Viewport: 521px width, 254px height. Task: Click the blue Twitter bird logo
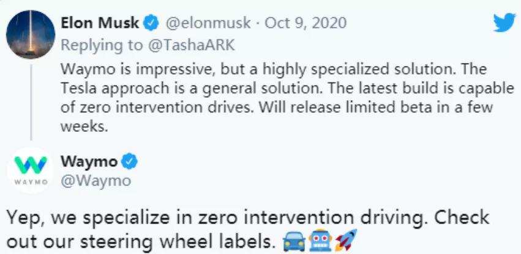[504, 24]
